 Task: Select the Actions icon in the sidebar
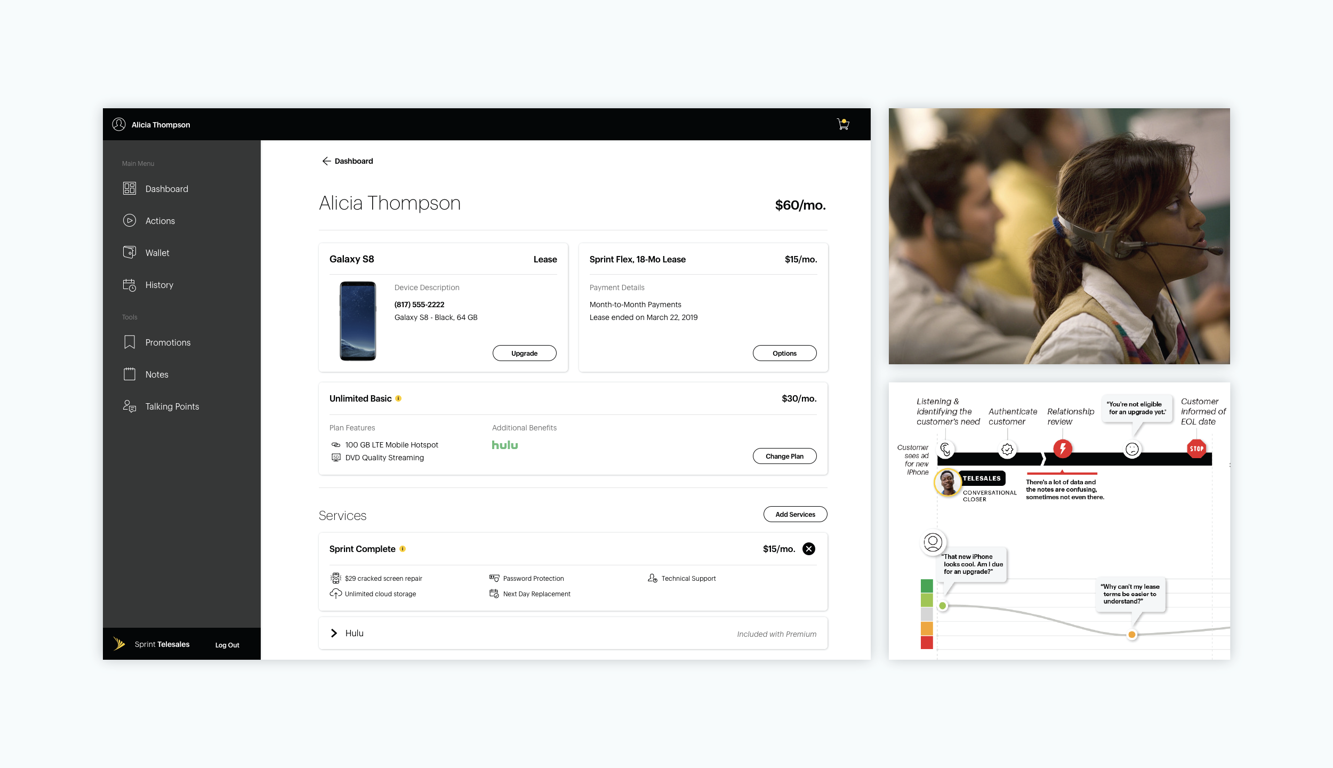pos(130,220)
